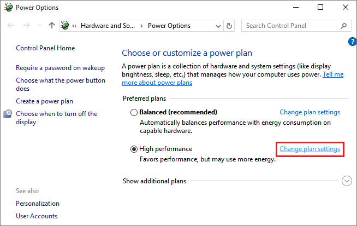Open Change plan settings for Balanced
Viewport: 357px width, 226px height.
[x=310, y=112]
